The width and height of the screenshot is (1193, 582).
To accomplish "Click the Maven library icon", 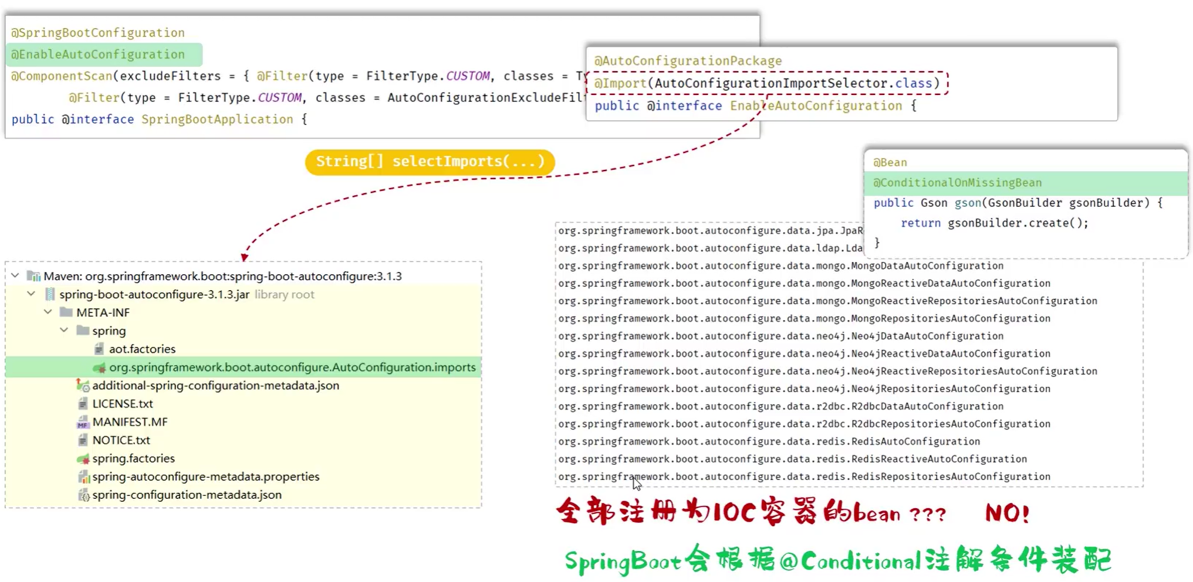I will click(34, 276).
